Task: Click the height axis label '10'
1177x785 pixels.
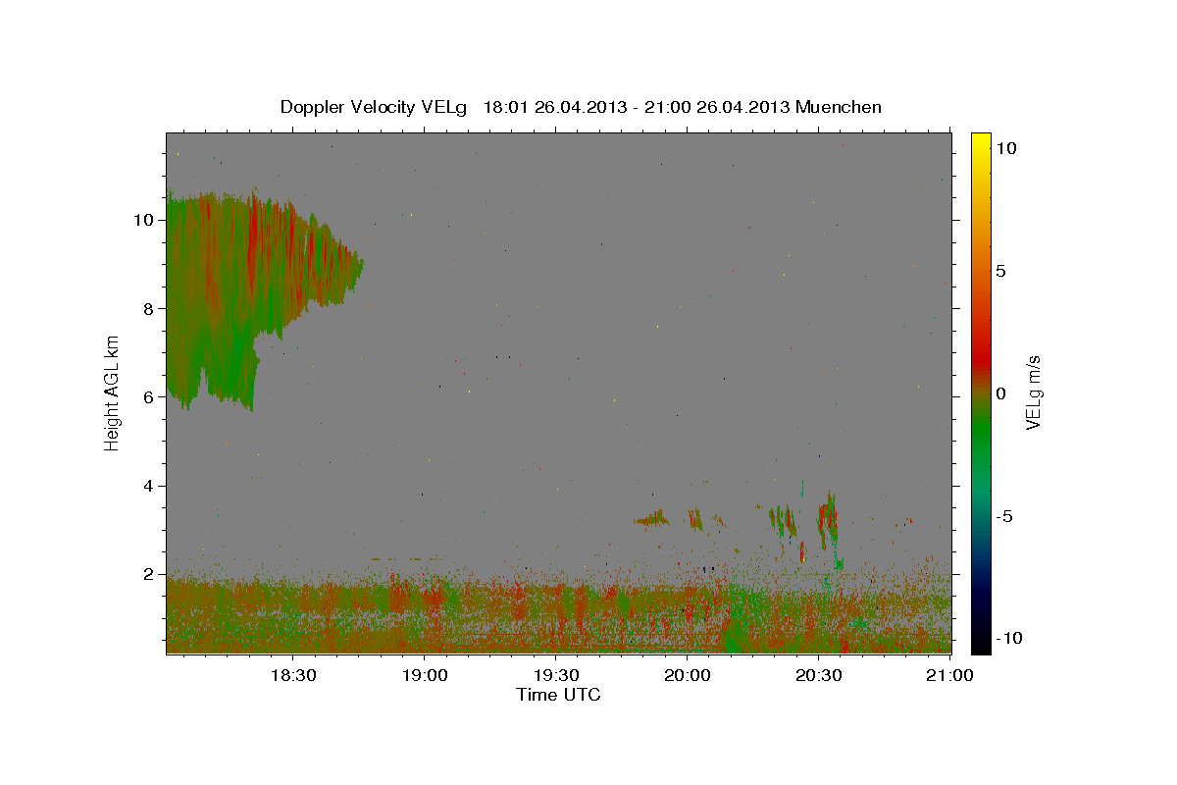Action: [143, 220]
